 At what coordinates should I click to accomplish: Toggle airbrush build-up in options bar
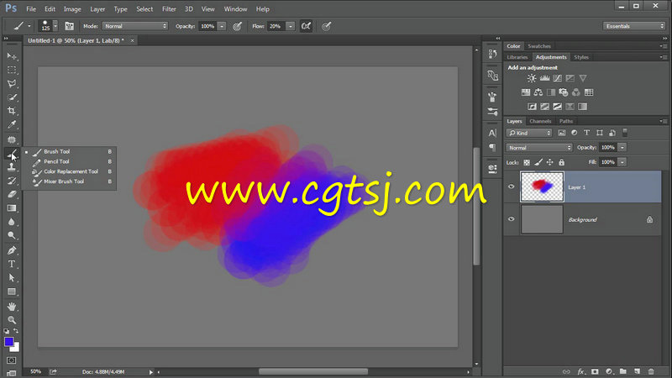coord(306,26)
